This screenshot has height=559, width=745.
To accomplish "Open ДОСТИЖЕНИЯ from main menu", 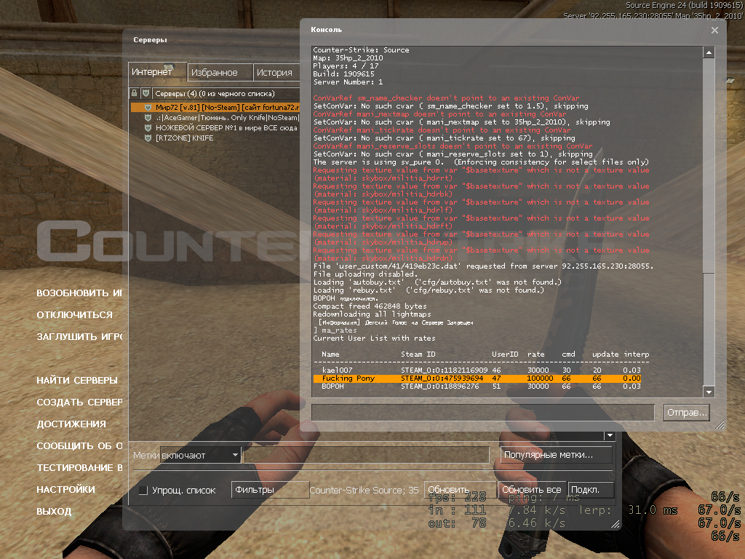I will [71, 424].
